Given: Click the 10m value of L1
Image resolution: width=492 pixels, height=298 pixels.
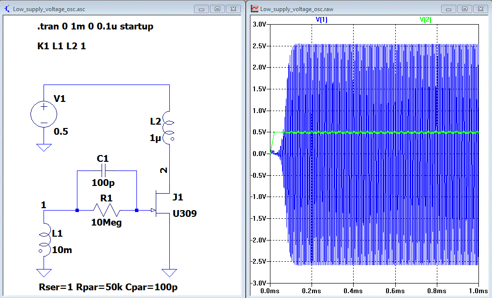Looking at the screenshot, I should [x=62, y=250].
